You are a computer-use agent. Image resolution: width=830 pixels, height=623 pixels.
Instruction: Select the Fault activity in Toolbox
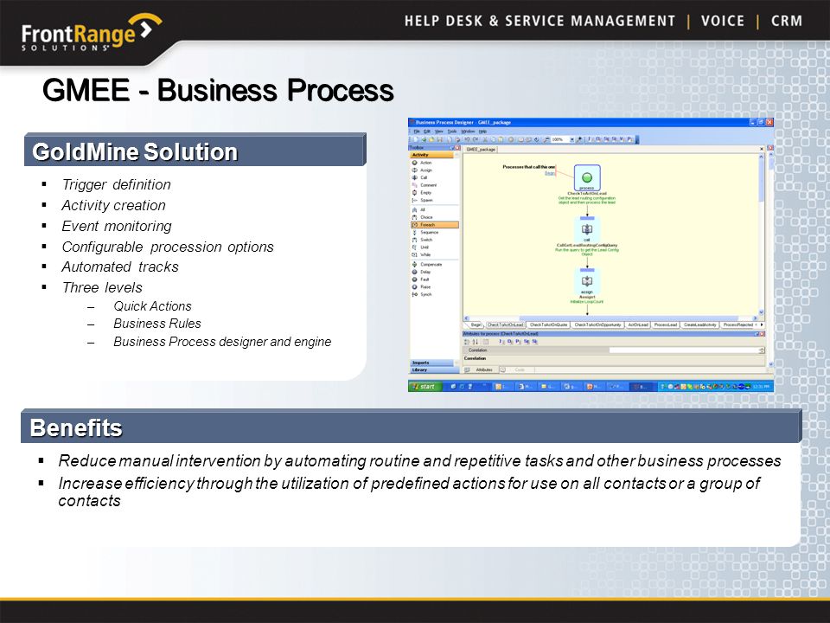[421, 279]
